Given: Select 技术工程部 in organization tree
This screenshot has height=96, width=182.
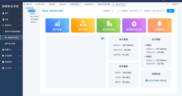Looking at the screenshot, I should (34, 17).
